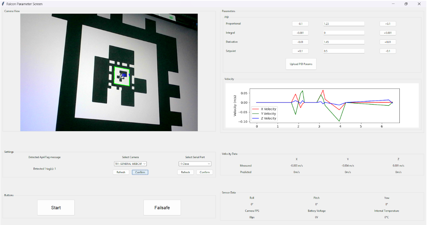Image resolution: width=427 pixels, height=225 pixels.
Task: Decrease Proportional gain with -0.1 button
Action: [x=300, y=24]
